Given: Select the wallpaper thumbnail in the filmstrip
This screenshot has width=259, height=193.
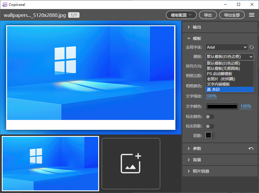Looking at the screenshot, I should 51,163.
